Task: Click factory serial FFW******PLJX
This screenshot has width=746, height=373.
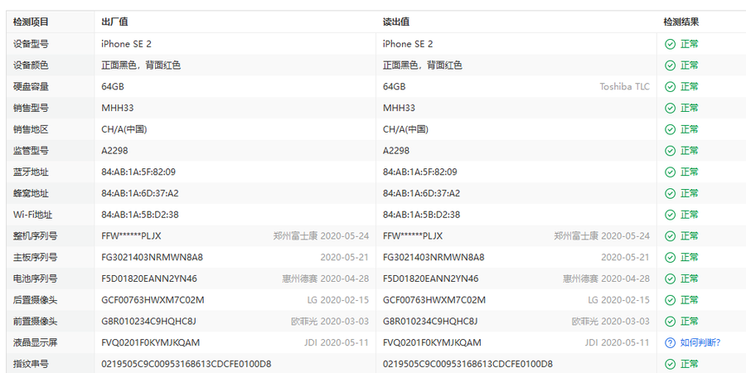Action: click(x=131, y=236)
